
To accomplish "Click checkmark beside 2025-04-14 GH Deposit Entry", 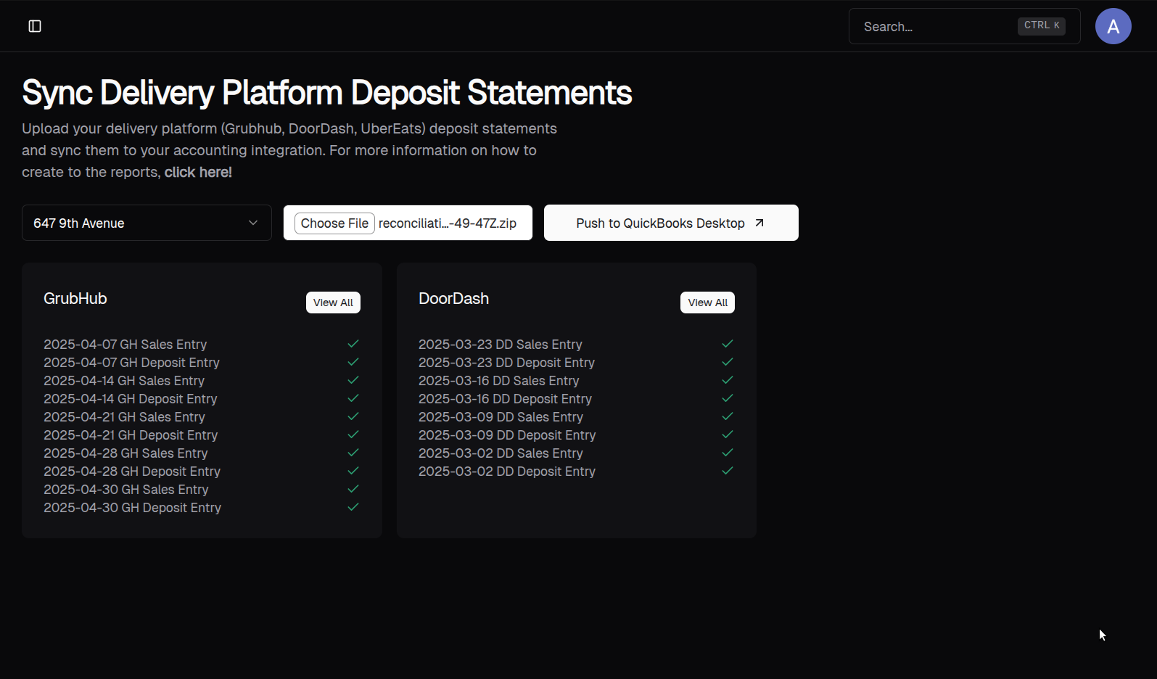I will click(353, 398).
